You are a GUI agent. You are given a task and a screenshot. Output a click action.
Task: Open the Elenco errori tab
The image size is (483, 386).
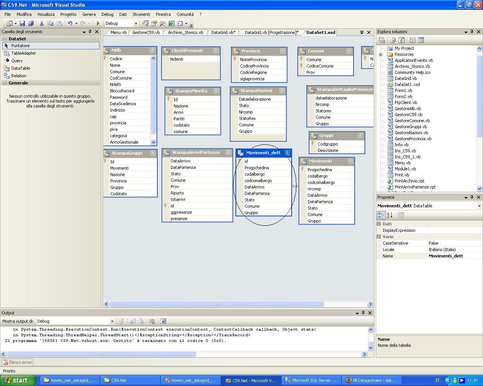pos(17,362)
